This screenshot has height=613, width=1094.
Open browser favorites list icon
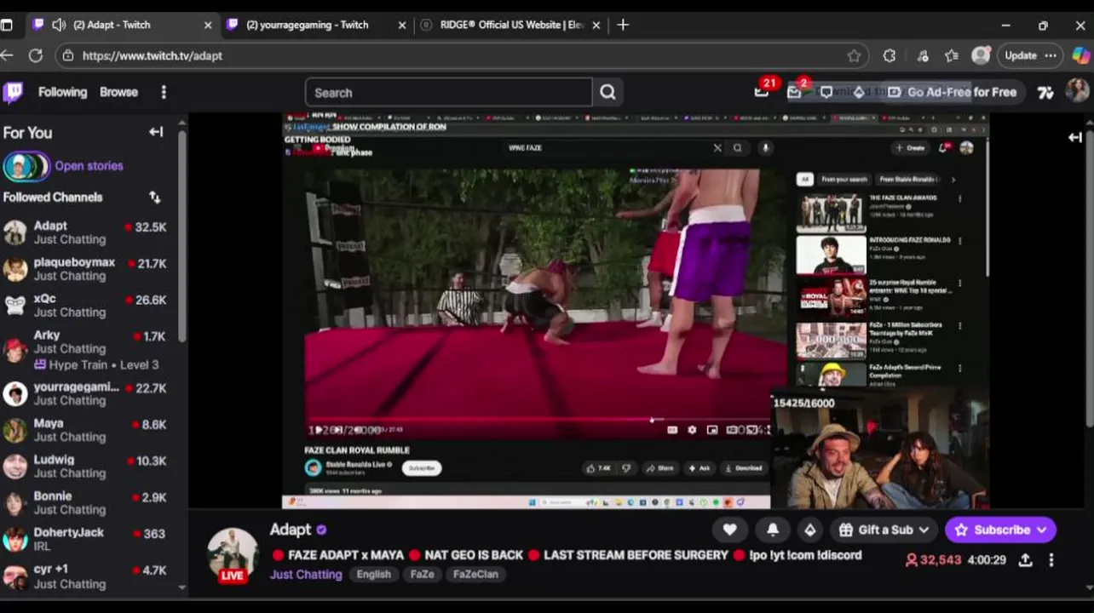pyautogui.click(x=952, y=55)
